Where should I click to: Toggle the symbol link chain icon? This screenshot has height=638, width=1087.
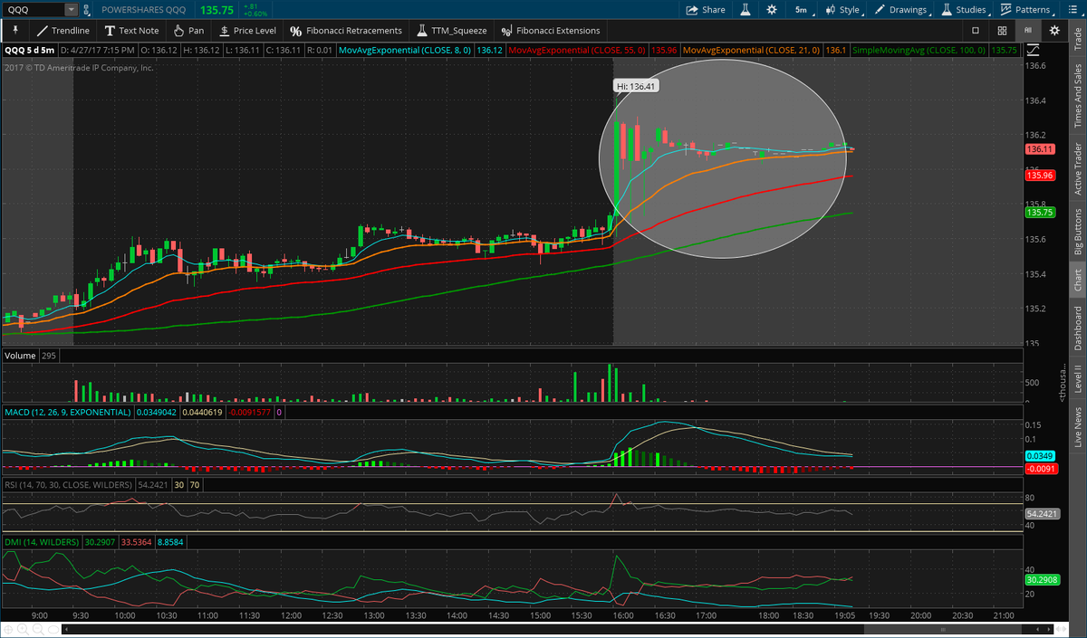[x=85, y=9]
